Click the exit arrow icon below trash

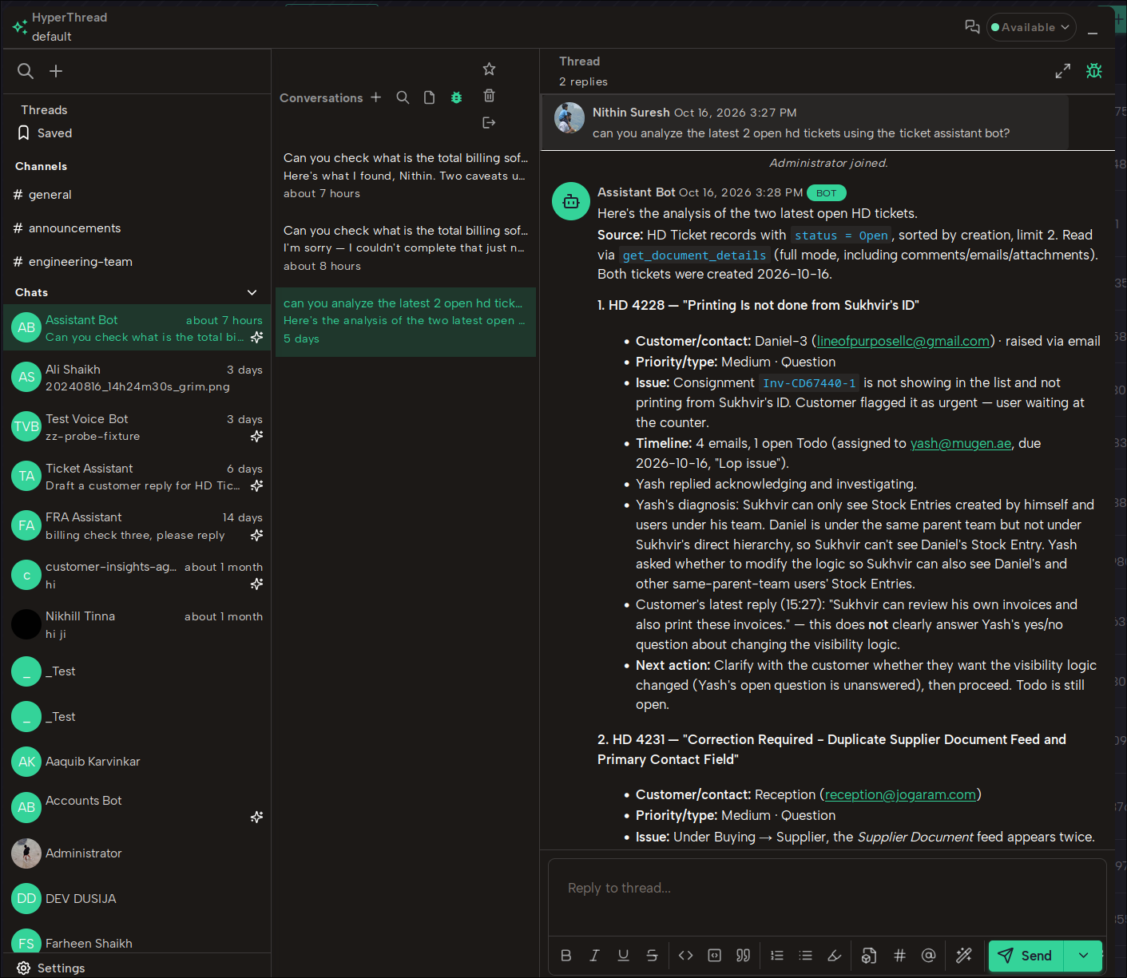pos(490,122)
